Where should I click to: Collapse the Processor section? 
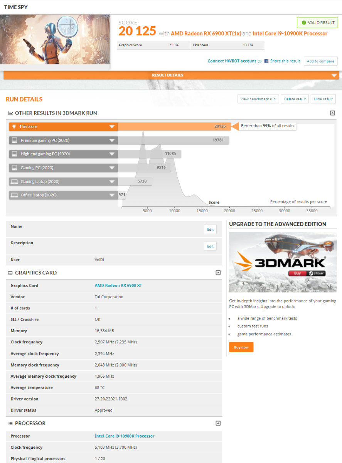[218, 423]
